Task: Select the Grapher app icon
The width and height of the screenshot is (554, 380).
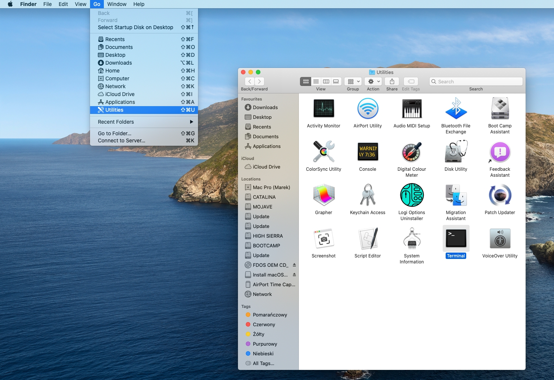Action: click(324, 195)
